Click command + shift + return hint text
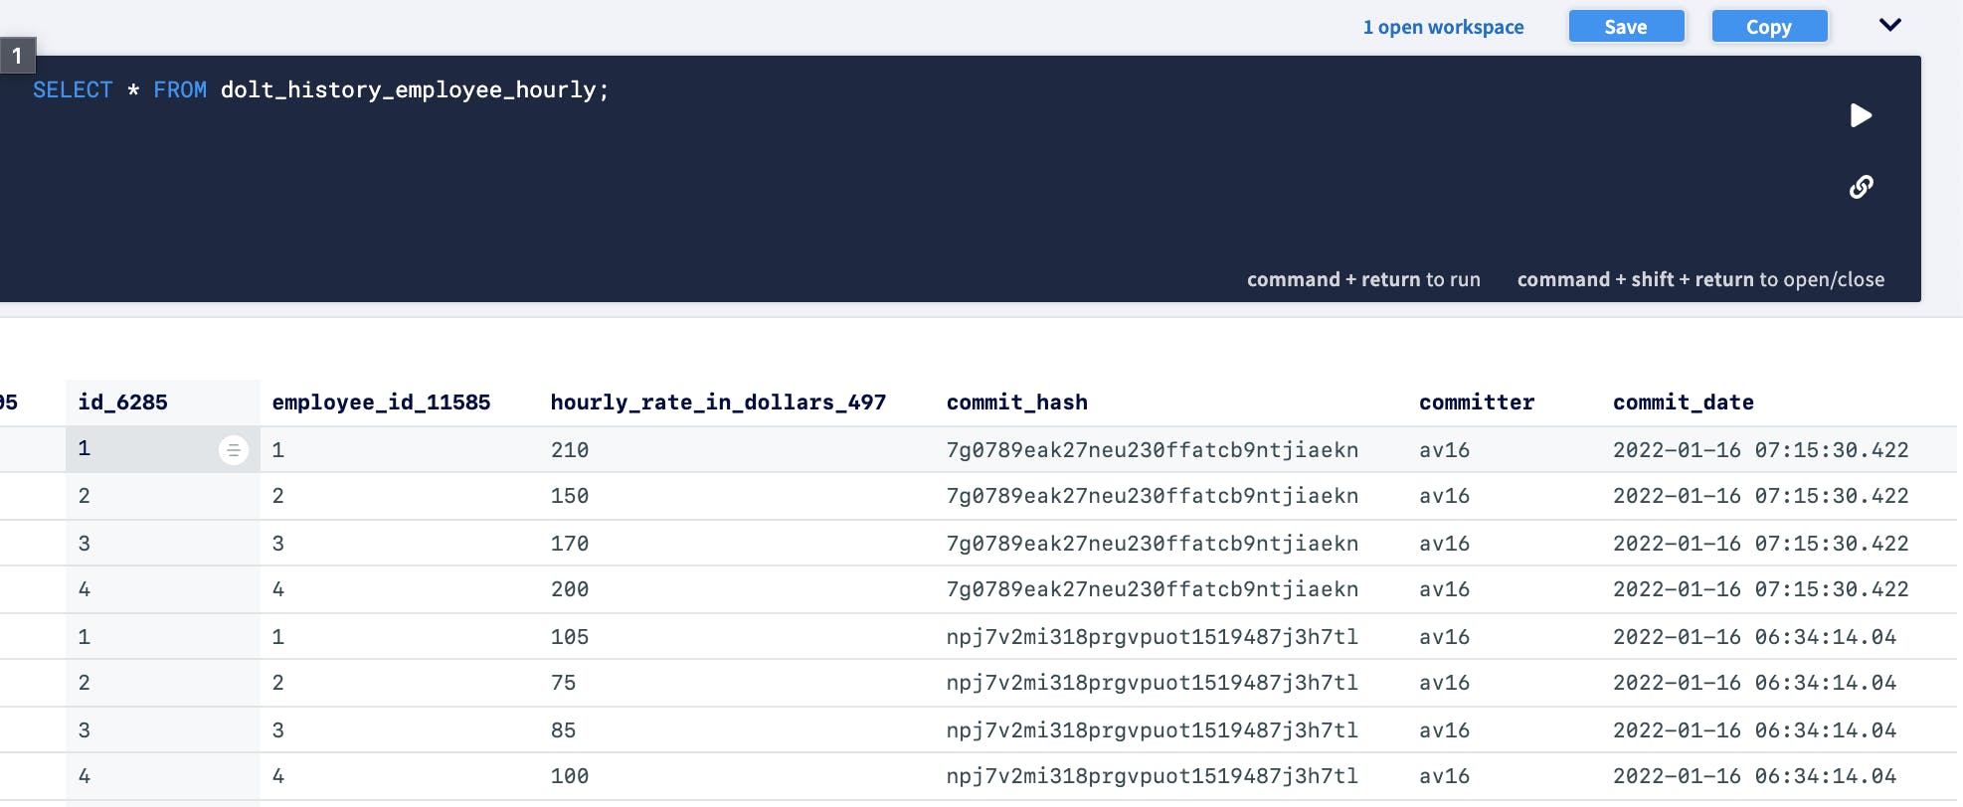Viewport: 1963px width, 807px height. (x=1700, y=279)
